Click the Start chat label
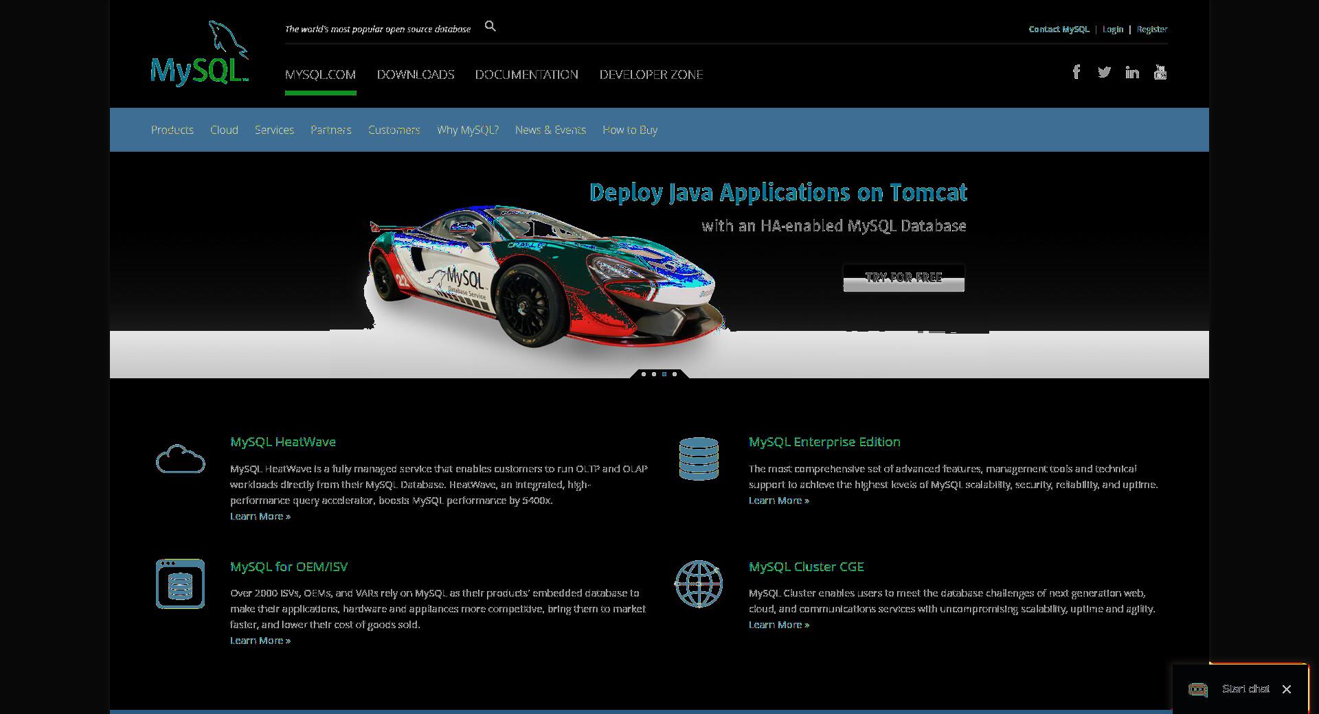This screenshot has width=1319, height=714. 1245,689
